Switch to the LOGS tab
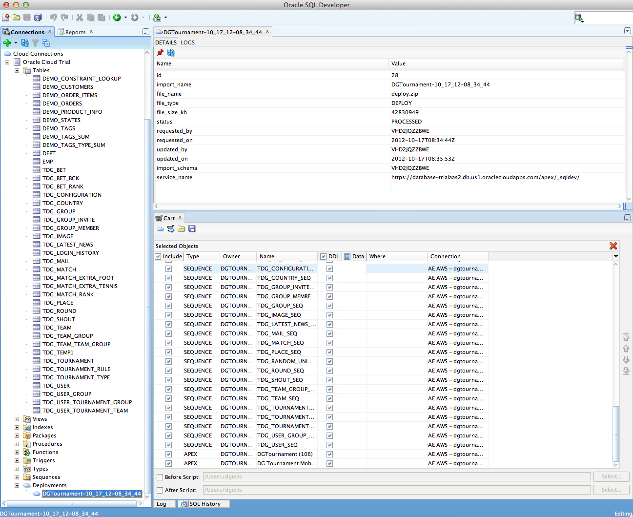633x517 pixels. coord(188,42)
